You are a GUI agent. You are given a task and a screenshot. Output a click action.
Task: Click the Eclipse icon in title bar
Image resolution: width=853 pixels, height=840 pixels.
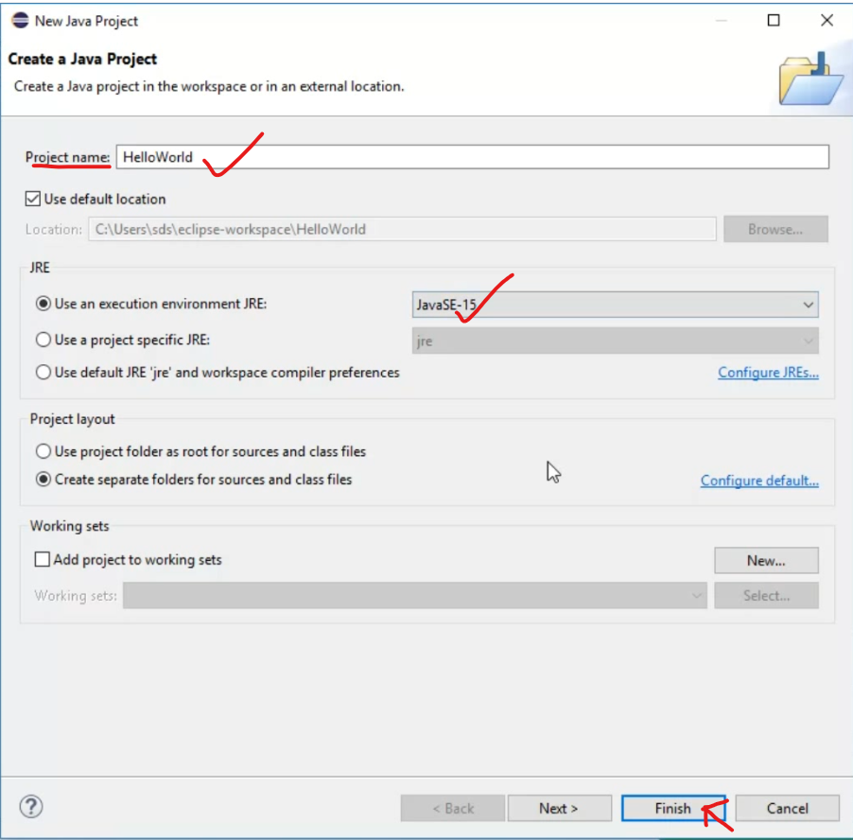pyautogui.click(x=19, y=20)
